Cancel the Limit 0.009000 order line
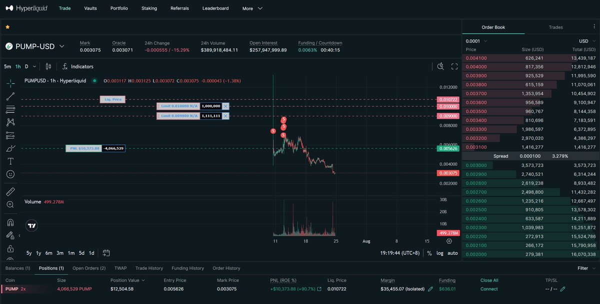 coord(225,116)
